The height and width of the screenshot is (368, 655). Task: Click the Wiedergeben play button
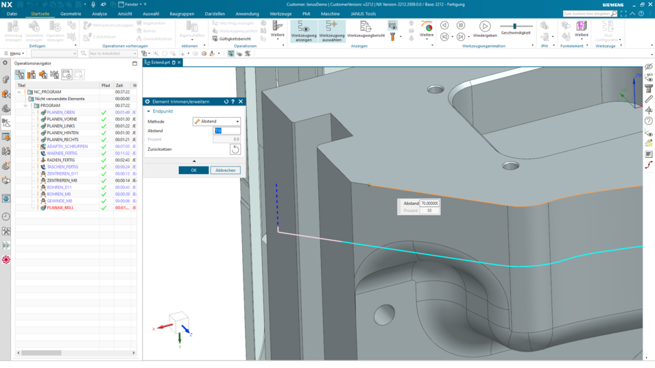tap(485, 29)
